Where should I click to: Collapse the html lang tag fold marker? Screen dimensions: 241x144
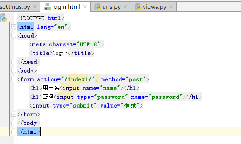coord(14,27)
